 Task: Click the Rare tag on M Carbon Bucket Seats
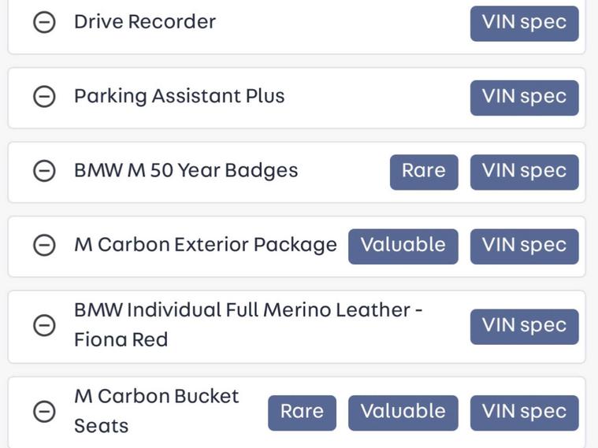pyautogui.click(x=302, y=411)
